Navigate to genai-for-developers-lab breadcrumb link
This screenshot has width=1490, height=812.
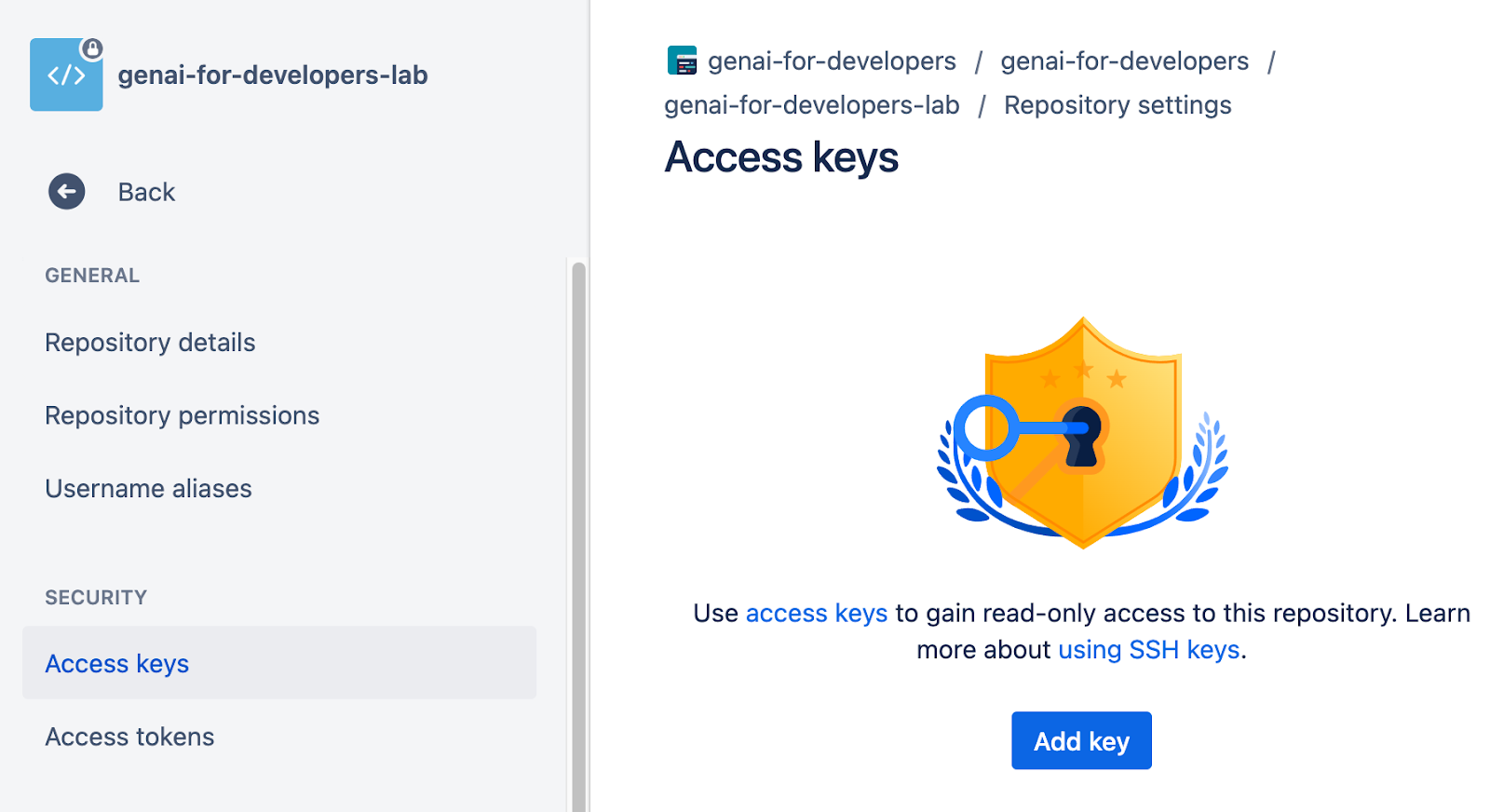point(811,105)
